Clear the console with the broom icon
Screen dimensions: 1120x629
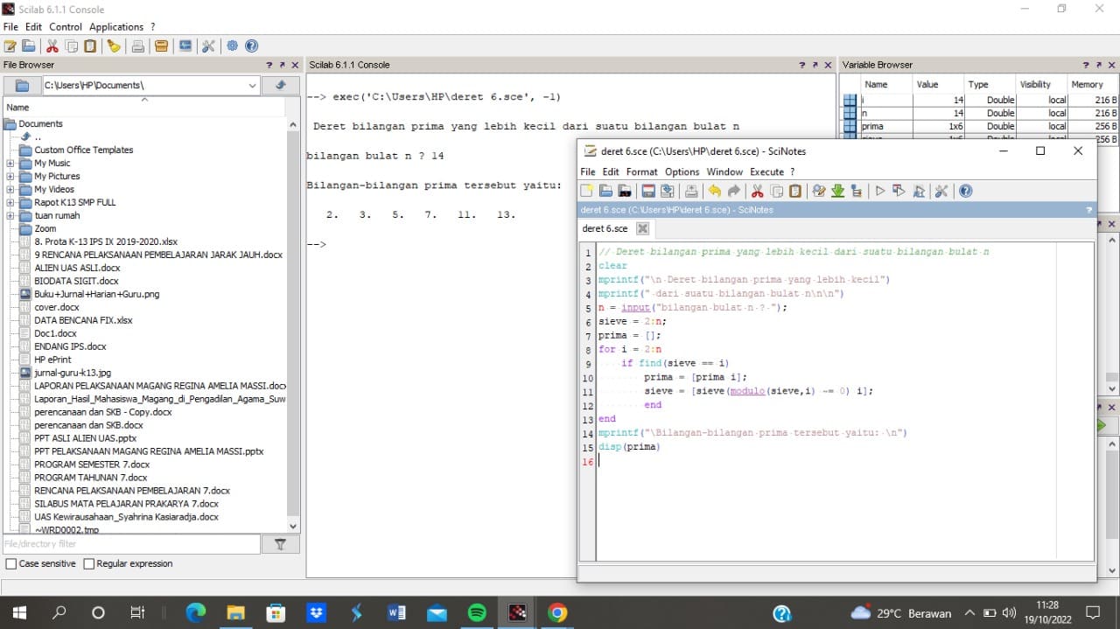[x=114, y=46]
